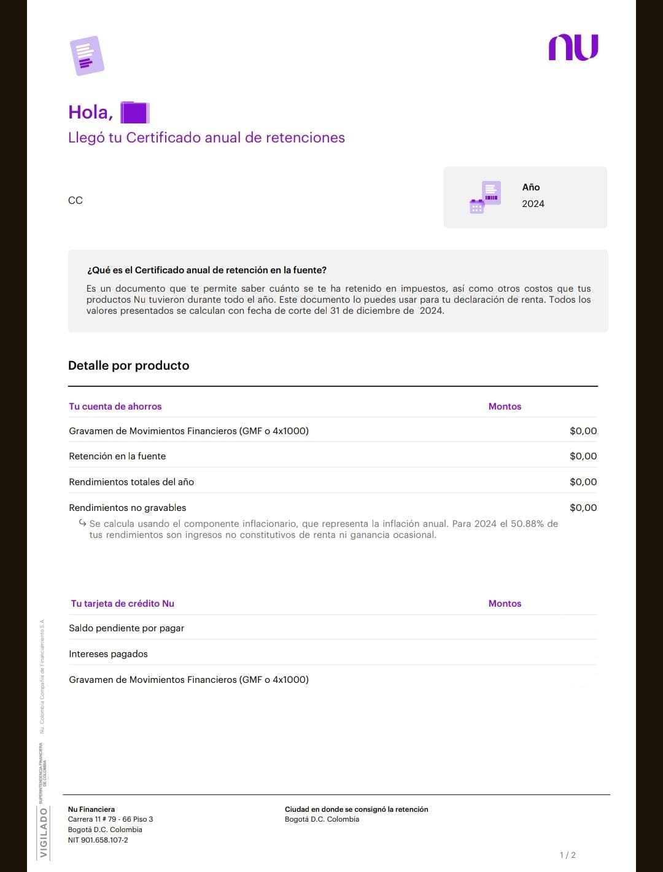
Task: Click the purple document icon at top
Action: tap(87, 56)
